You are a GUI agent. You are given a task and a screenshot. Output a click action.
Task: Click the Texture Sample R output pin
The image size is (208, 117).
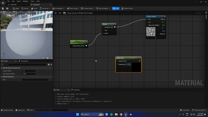(164, 22)
